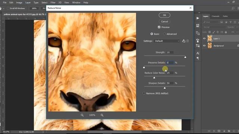Select the Basic radio option
239x134 pixels.
(152, 34)
